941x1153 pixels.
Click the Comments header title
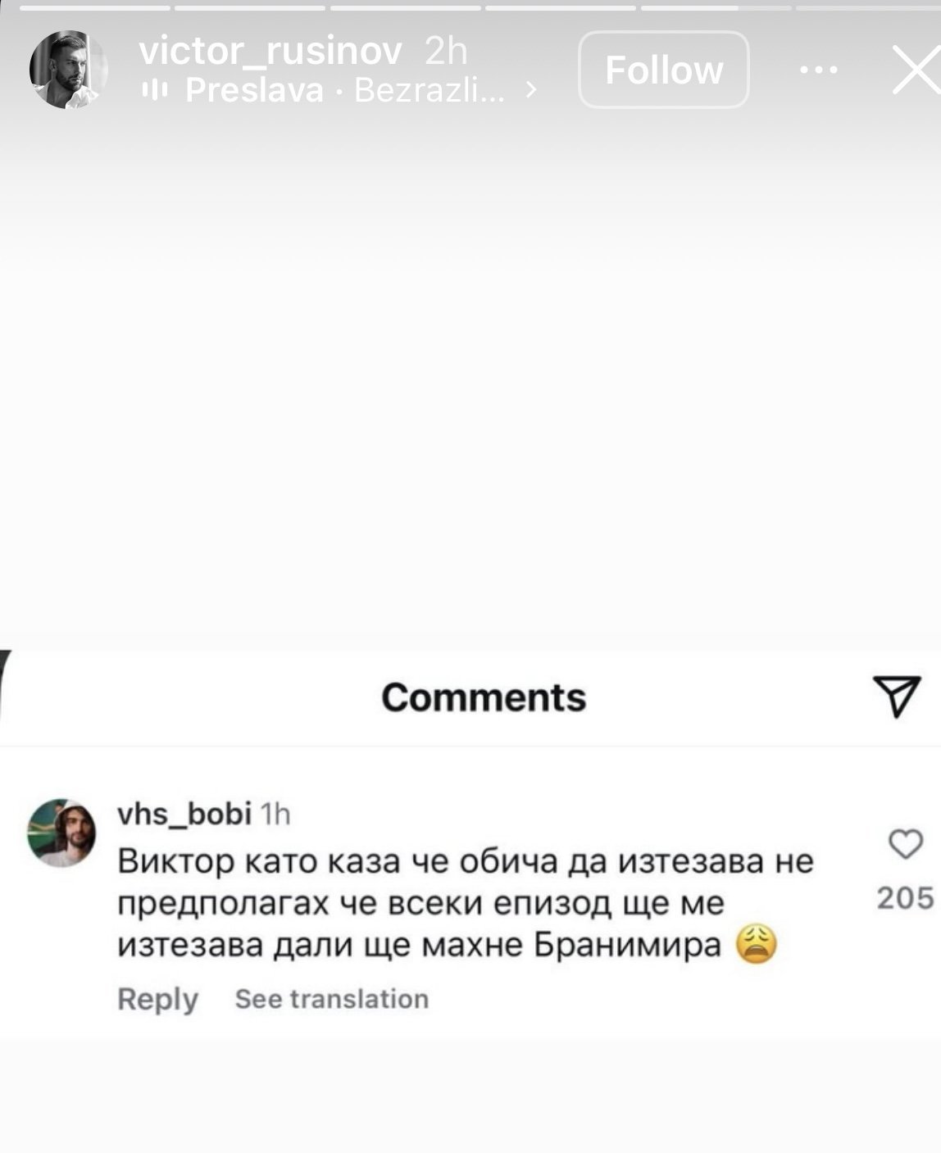[x=484, y=697]
